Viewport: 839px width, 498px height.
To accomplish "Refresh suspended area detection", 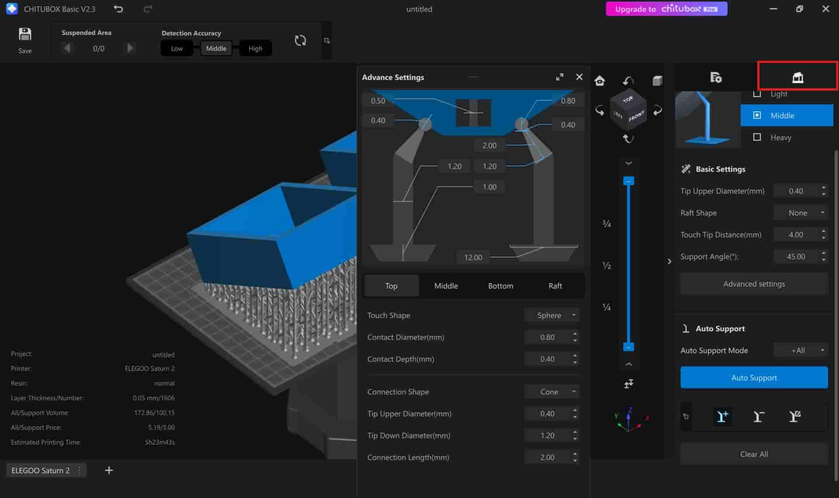I will pyautogui.click(x=300, y=41).
